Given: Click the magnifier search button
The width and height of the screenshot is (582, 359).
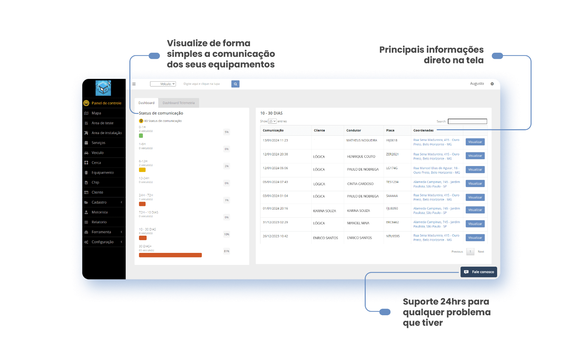Looking at the screenshot, I should pos(235,84).
